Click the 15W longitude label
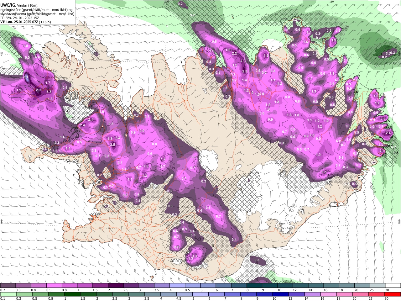Image resolution: width=401 pixels, height=301 pixels. coord(332,2)
